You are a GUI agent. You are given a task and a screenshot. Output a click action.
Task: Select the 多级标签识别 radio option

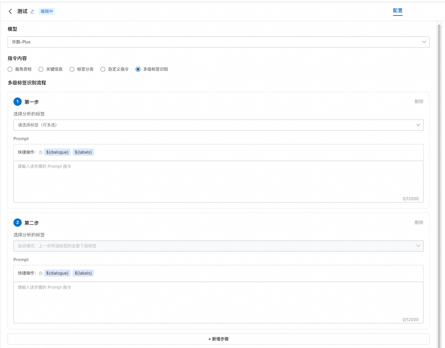pyautogui.click(x=138, y=69)
